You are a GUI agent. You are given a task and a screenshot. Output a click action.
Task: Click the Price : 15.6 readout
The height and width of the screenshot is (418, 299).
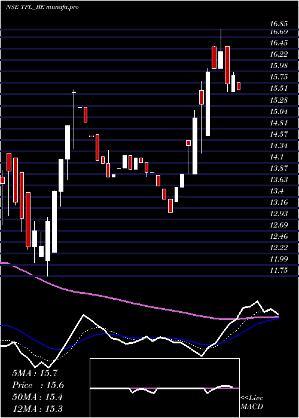click(38, 385)
